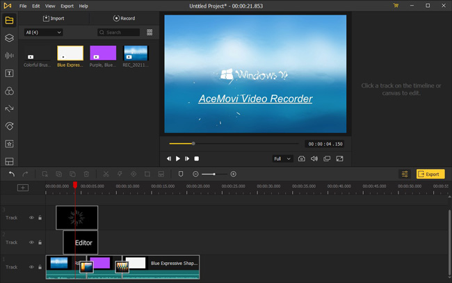Click the Import button
Viewport: 452px width, 283px height.
54,19
